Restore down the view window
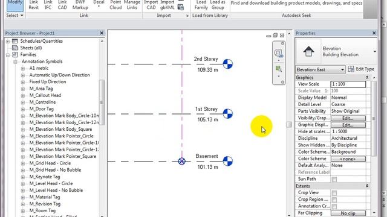This screenshot has height=217, width=387. tap(275, 36)
